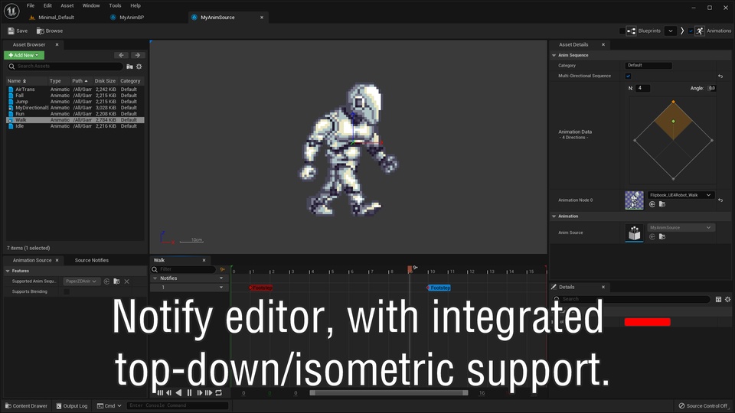
Task: Browse to Supported Anim Sequence class
Action: click(116, 281)
